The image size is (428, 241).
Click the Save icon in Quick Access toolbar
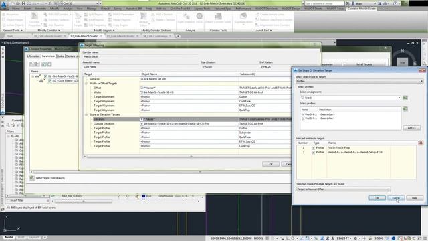24,3
